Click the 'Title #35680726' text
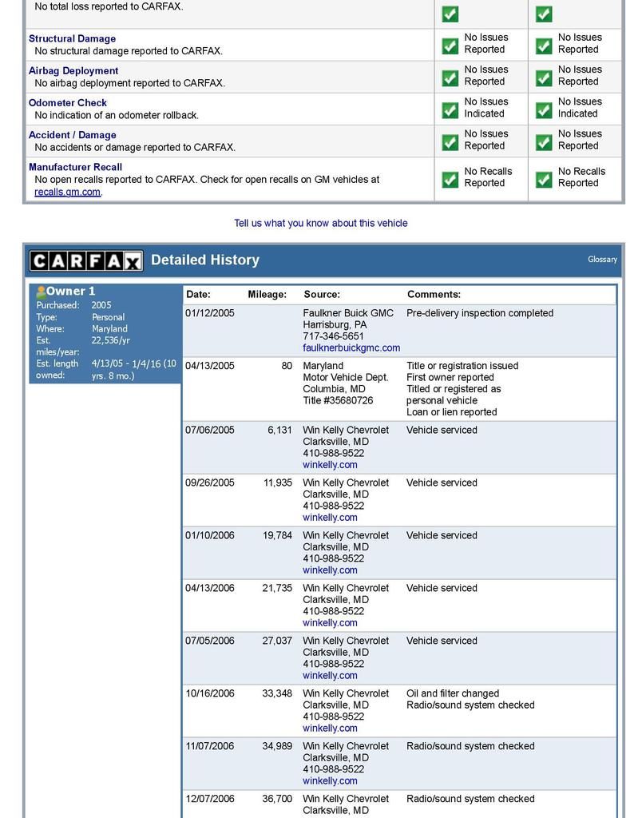 pos(338,401)
